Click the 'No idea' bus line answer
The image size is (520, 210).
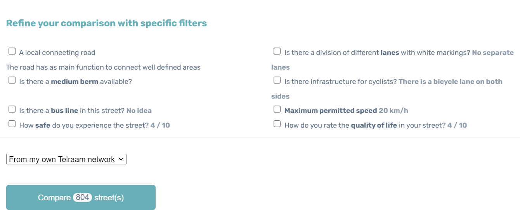[139, 111]
